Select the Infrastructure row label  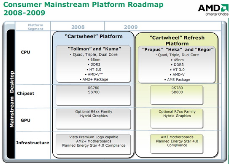[32, 142]
